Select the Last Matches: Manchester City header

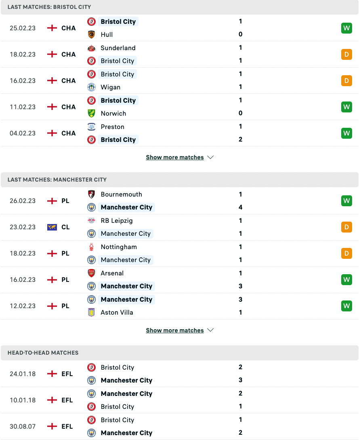[x=57, y=180]
